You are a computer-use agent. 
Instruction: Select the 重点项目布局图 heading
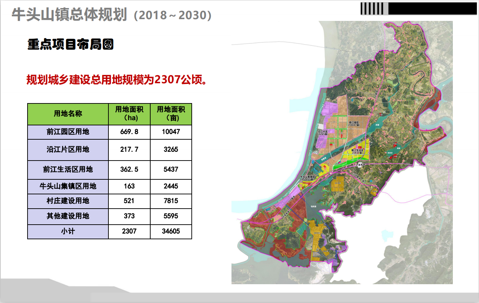point(70,45)
